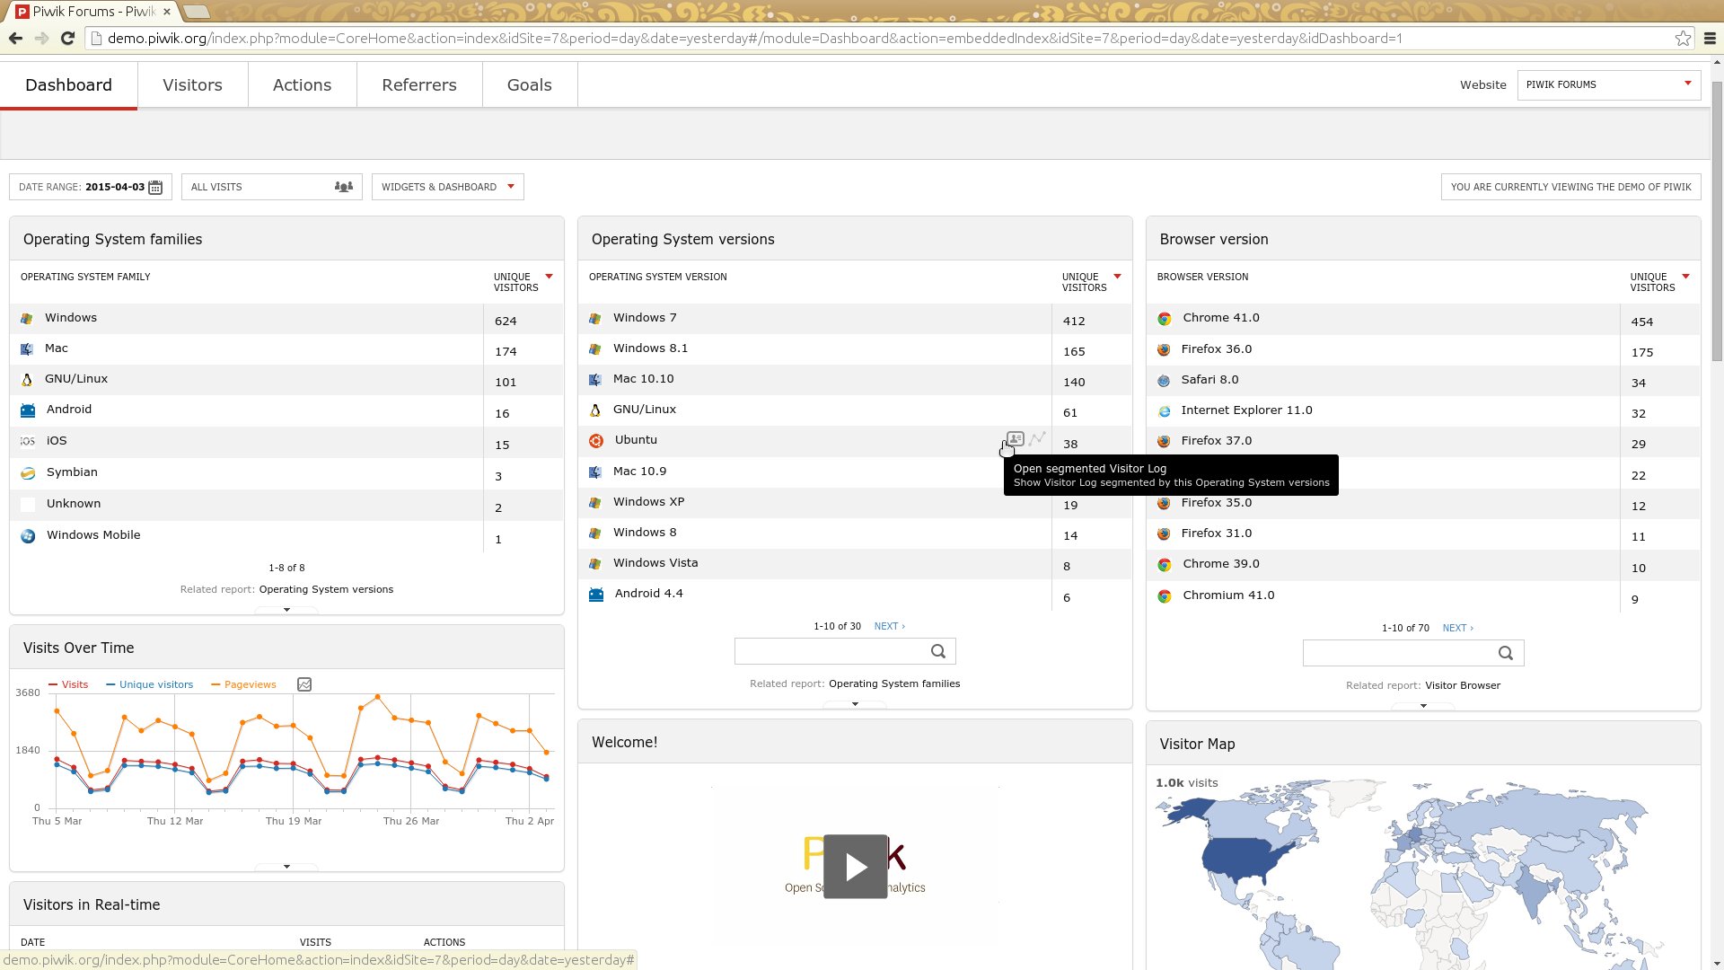Open the All Visits segment dropdown

pyautogui.click(x=272, y=187)
